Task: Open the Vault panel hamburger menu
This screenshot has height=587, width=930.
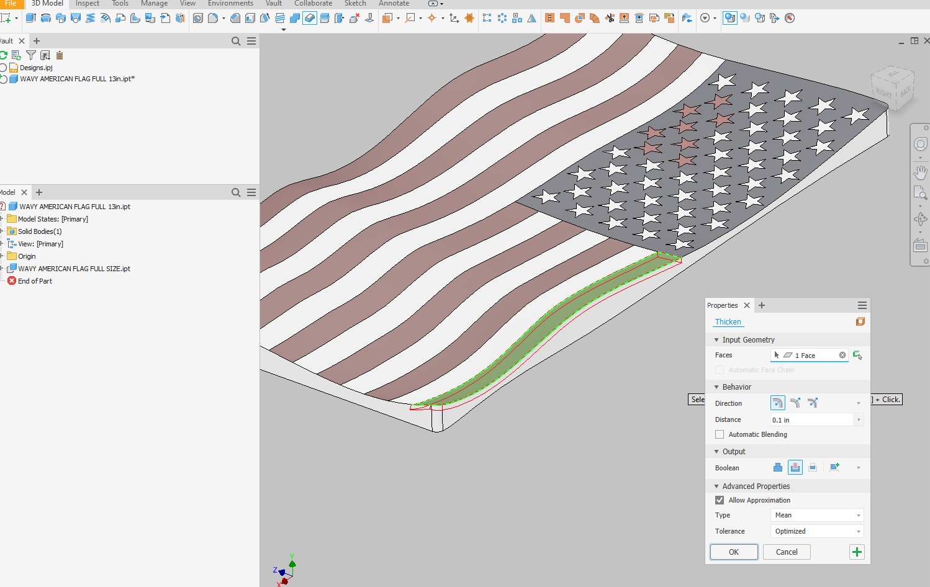Action: click(251, 41)
